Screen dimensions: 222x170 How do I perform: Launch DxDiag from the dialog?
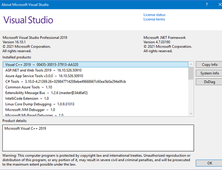click(x=209, y=82)
